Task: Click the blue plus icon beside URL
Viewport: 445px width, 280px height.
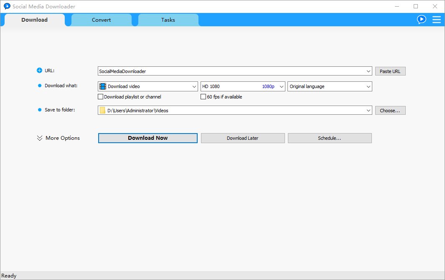Action: [x=39, y=71]
